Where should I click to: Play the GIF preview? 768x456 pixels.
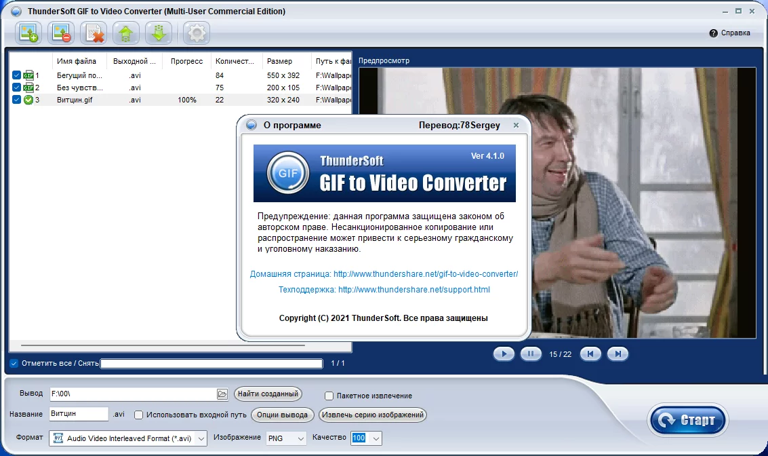coord(504,354)
